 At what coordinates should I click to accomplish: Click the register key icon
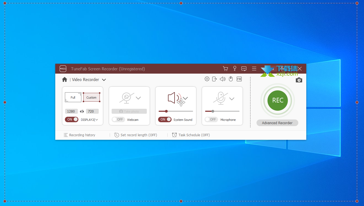click(x=235, y=69)
